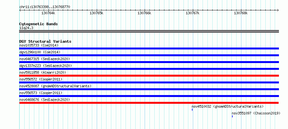Select the red bar under nsv6468676
This screenshot has width=288, height=129.
pyautogui.click(x=149, y=103)
